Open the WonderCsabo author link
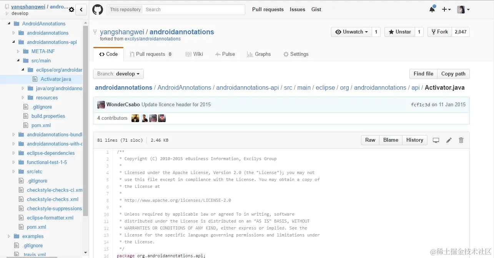The image size is (494, 258). 123,105
